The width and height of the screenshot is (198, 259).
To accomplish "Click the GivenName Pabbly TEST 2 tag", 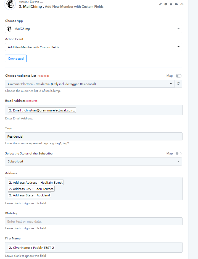I will (31, 247).
